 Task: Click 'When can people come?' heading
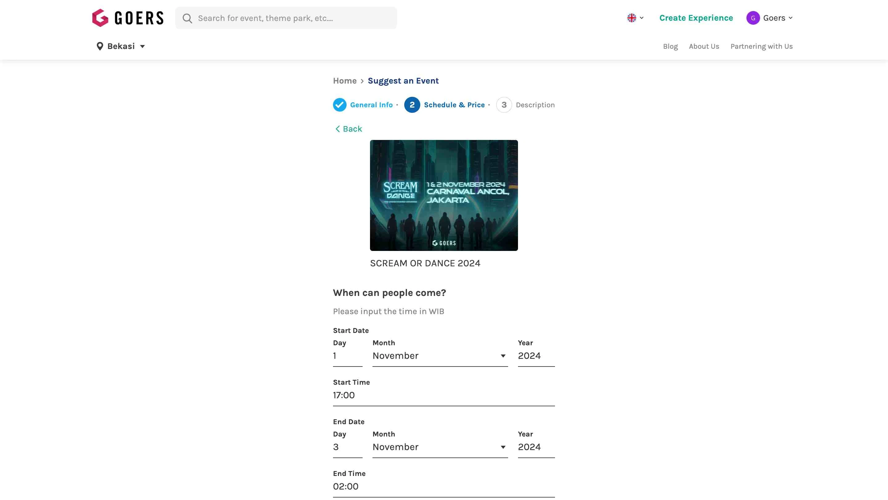coord(389,293)
